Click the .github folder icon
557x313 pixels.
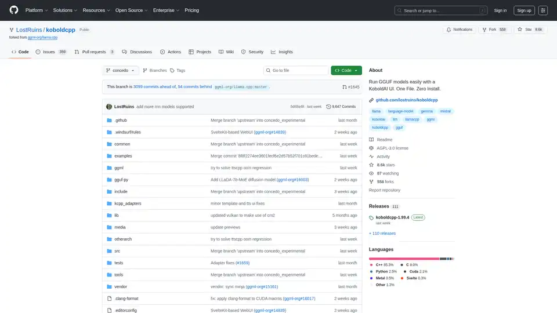pos(108,120)
